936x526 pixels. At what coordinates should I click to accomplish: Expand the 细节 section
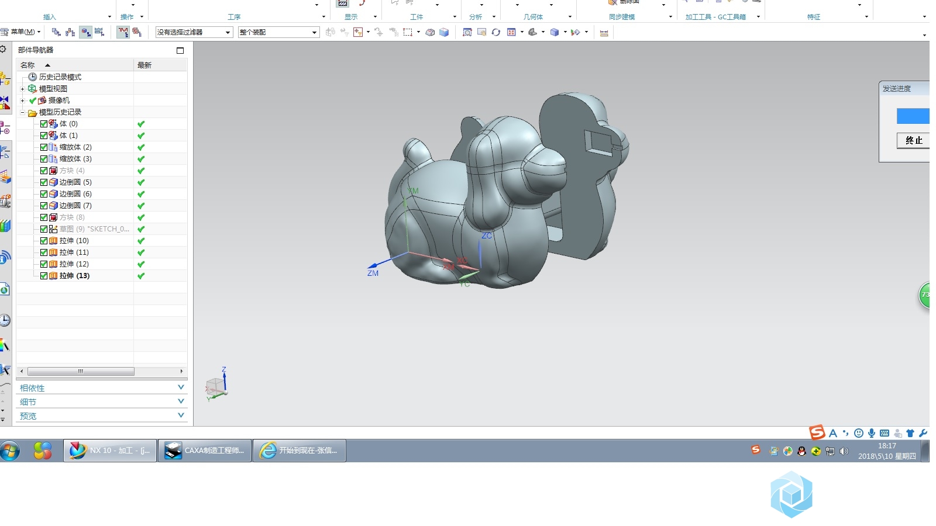coord(102,402)
